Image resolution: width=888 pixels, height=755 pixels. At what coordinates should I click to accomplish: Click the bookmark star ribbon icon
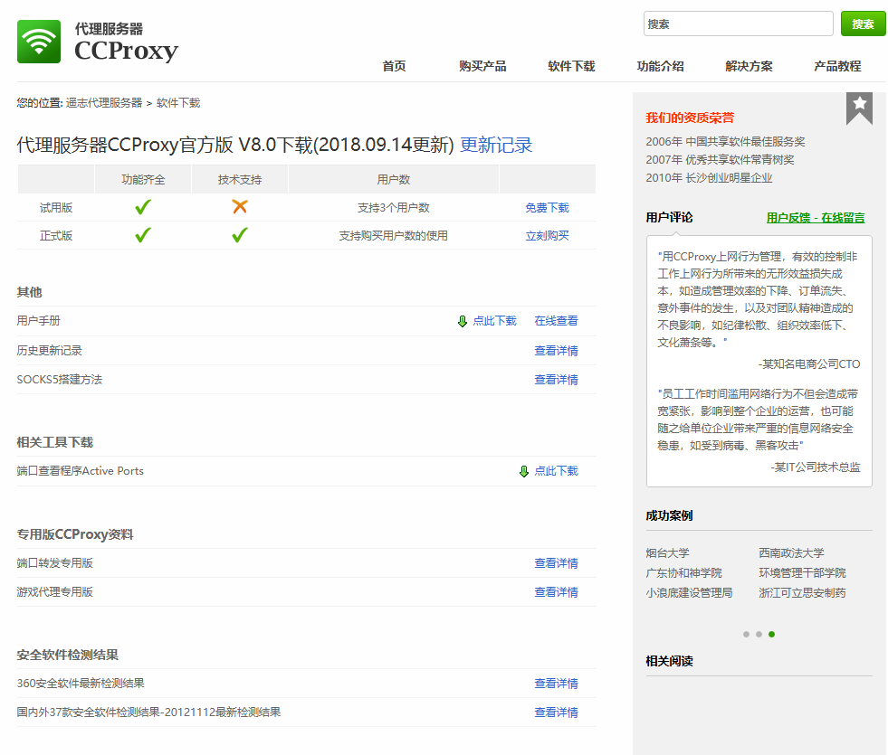(859, 108)
